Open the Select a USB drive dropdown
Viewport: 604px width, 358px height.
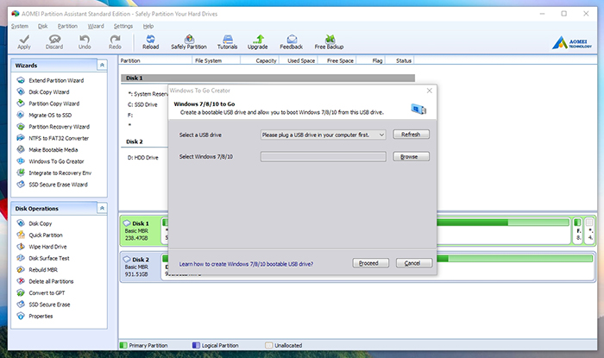click(x=324, y=135)
